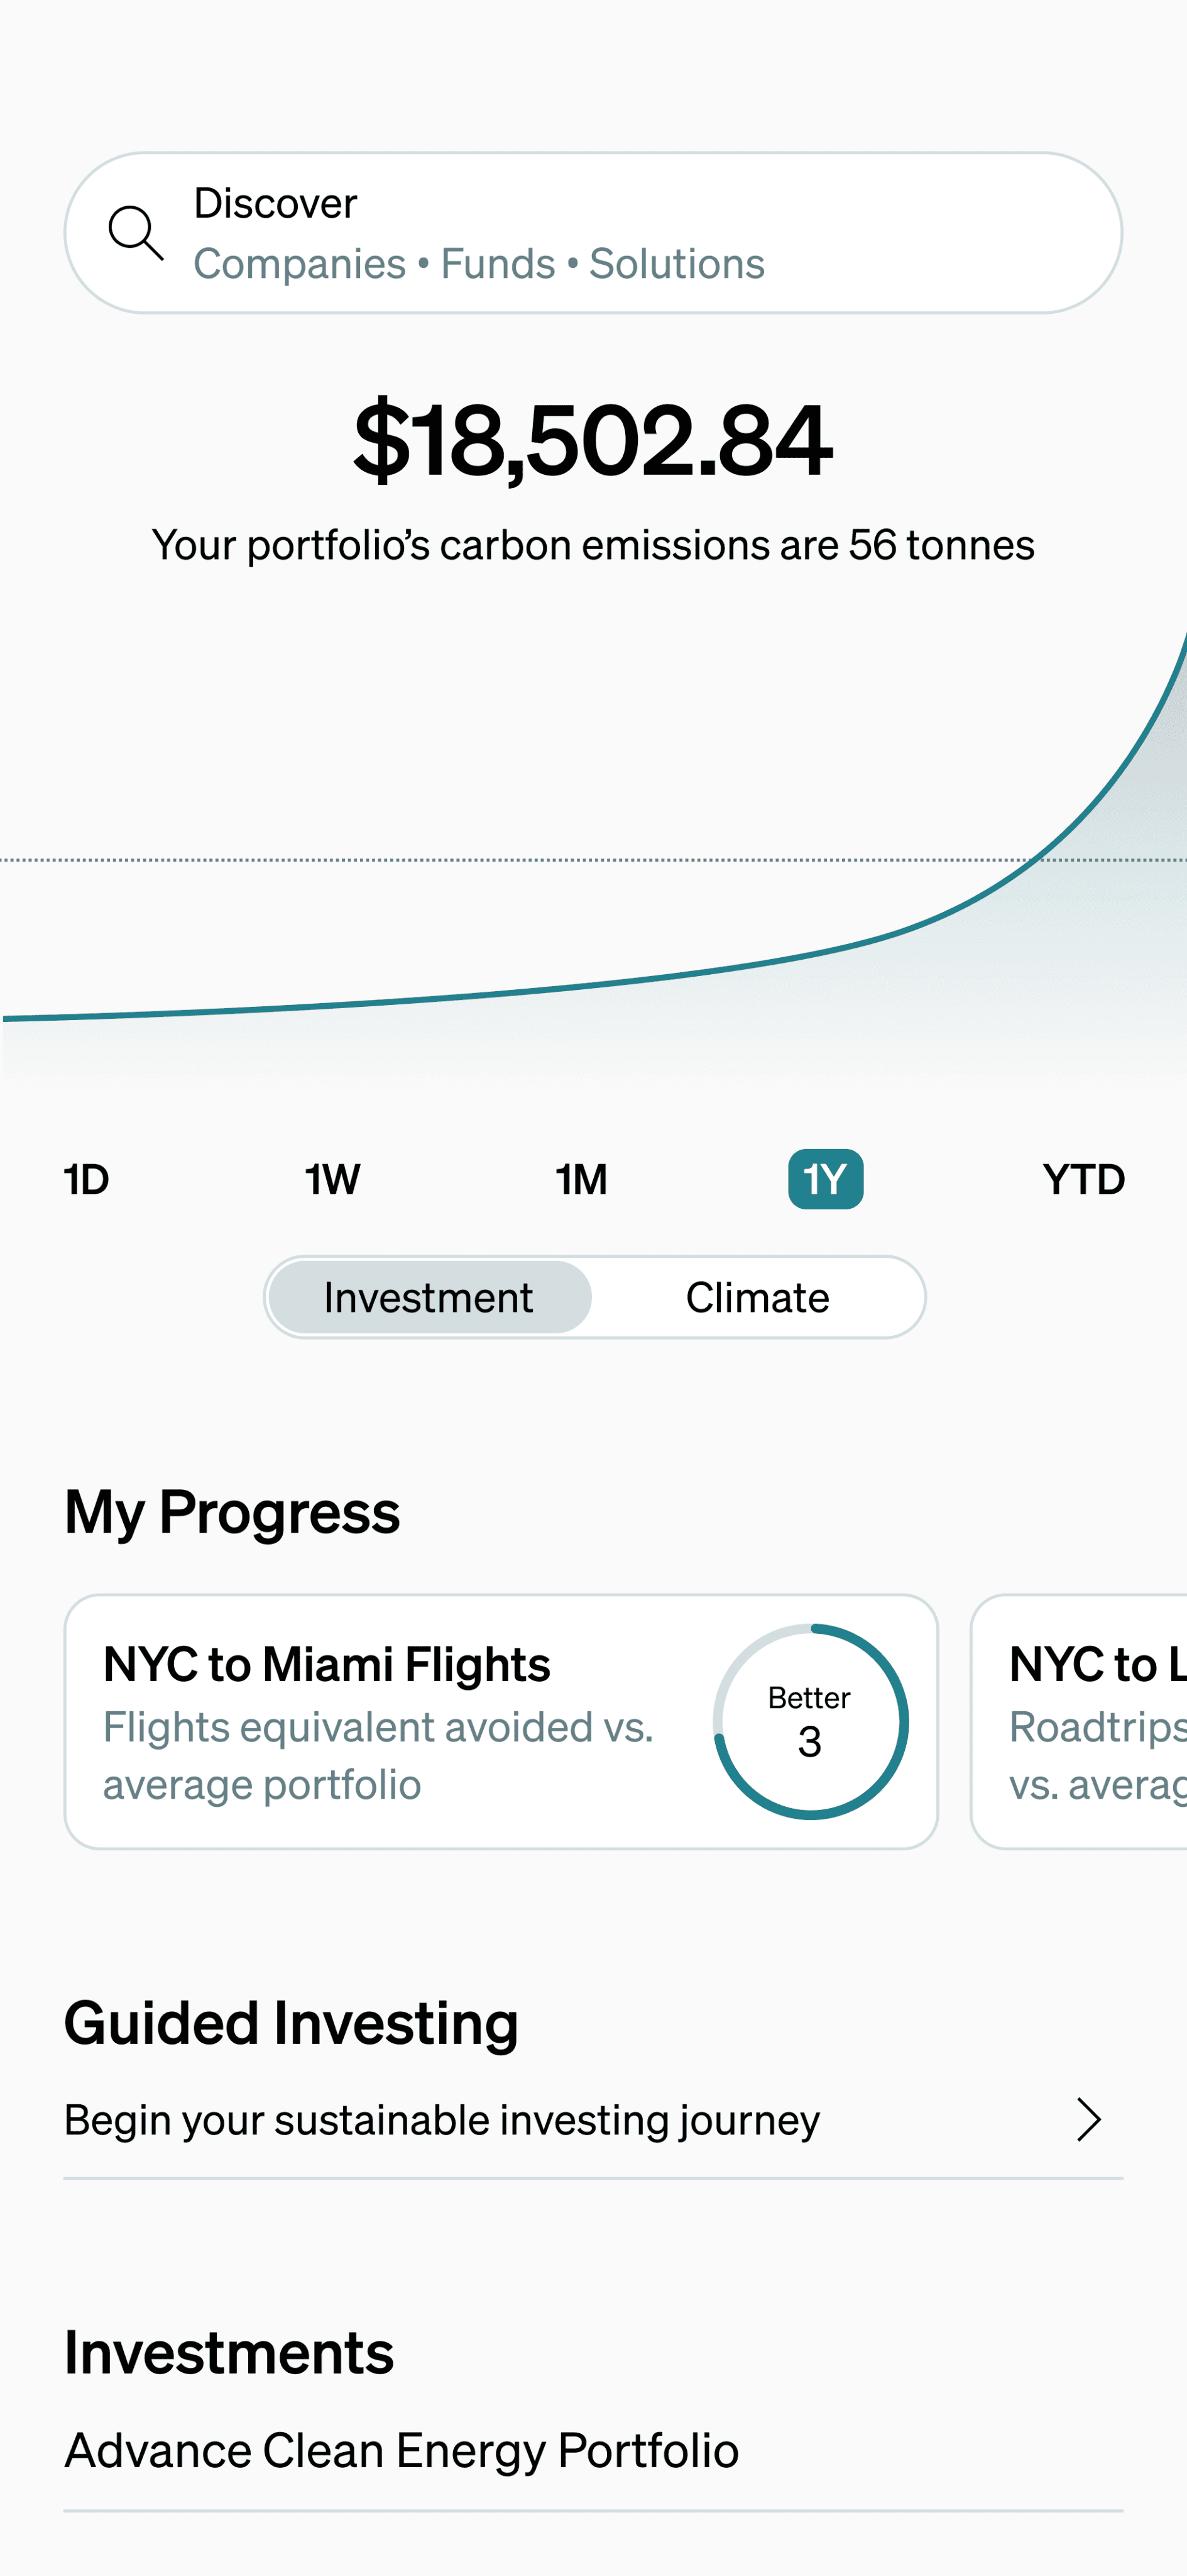Click the portfolio value $18,502.84
The width and height of the screenshot is (1187, 2576).
tap(593, 439)
